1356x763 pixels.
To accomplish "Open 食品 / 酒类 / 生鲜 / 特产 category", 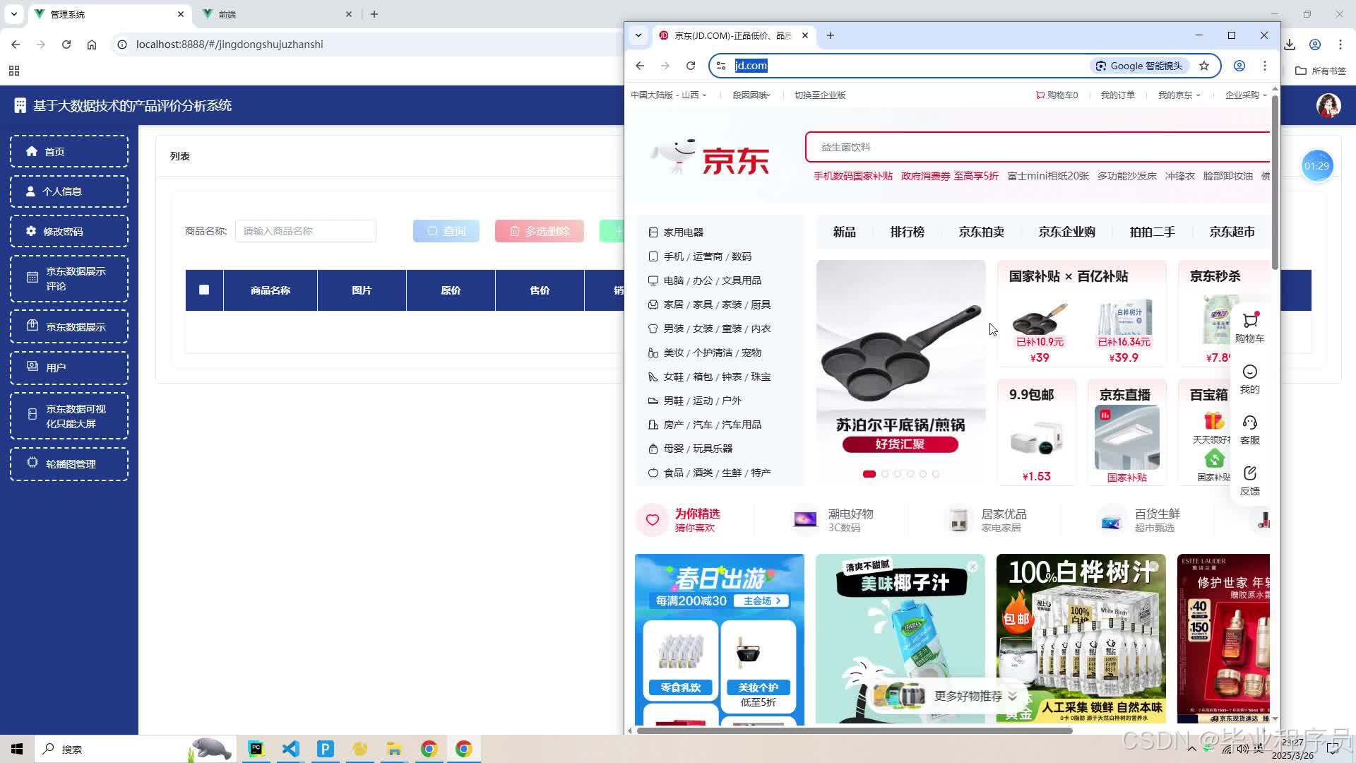I will [x=716, y=473].
